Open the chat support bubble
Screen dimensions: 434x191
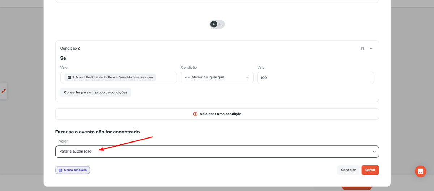pos(421,171)
